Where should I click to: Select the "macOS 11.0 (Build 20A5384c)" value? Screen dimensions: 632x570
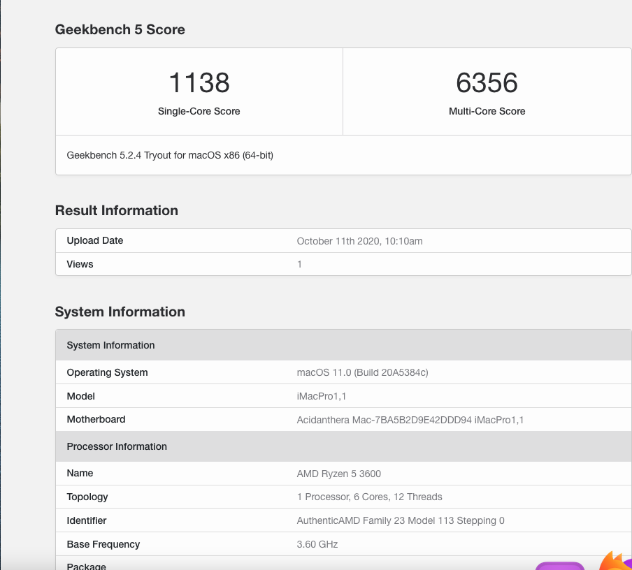pyautogui.click(x=362, y=372)
